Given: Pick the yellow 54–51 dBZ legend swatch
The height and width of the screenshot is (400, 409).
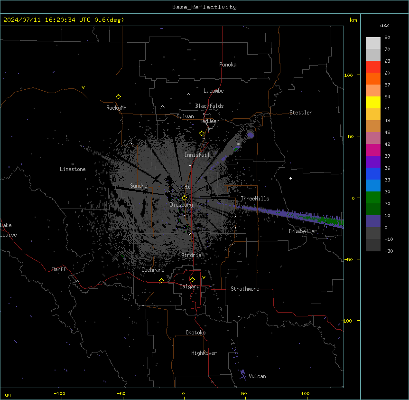Looking at the screenshot, I should [373, 102].
